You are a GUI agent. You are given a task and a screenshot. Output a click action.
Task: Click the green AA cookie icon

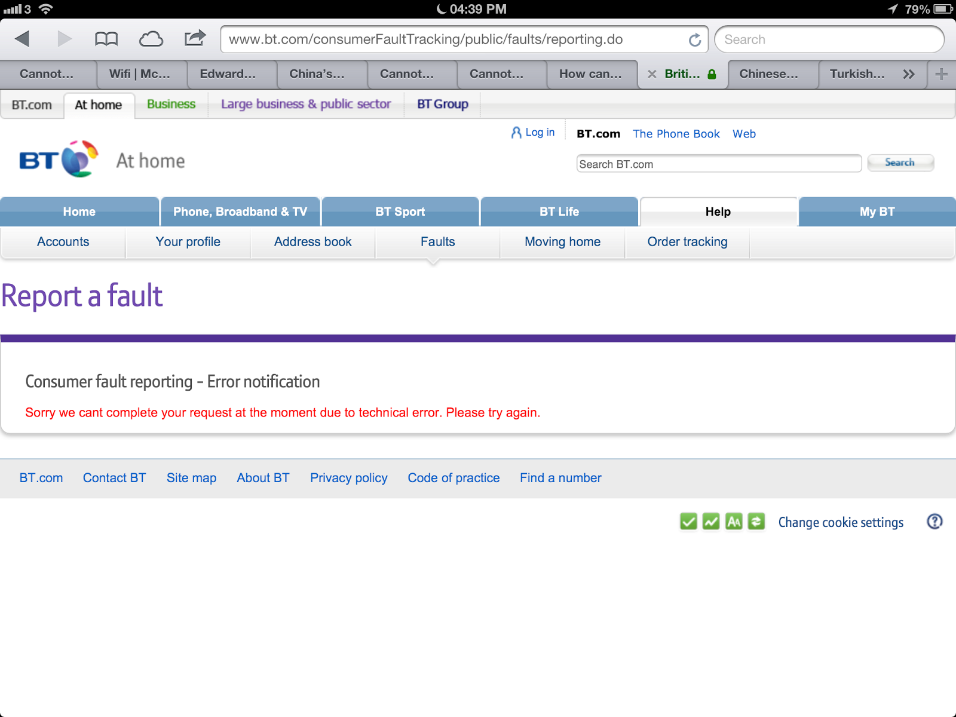[734, 522]
